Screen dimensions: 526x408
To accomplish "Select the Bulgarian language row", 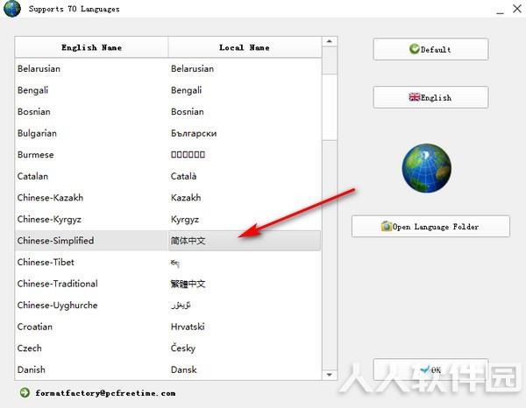I will (x=167, y=133).
